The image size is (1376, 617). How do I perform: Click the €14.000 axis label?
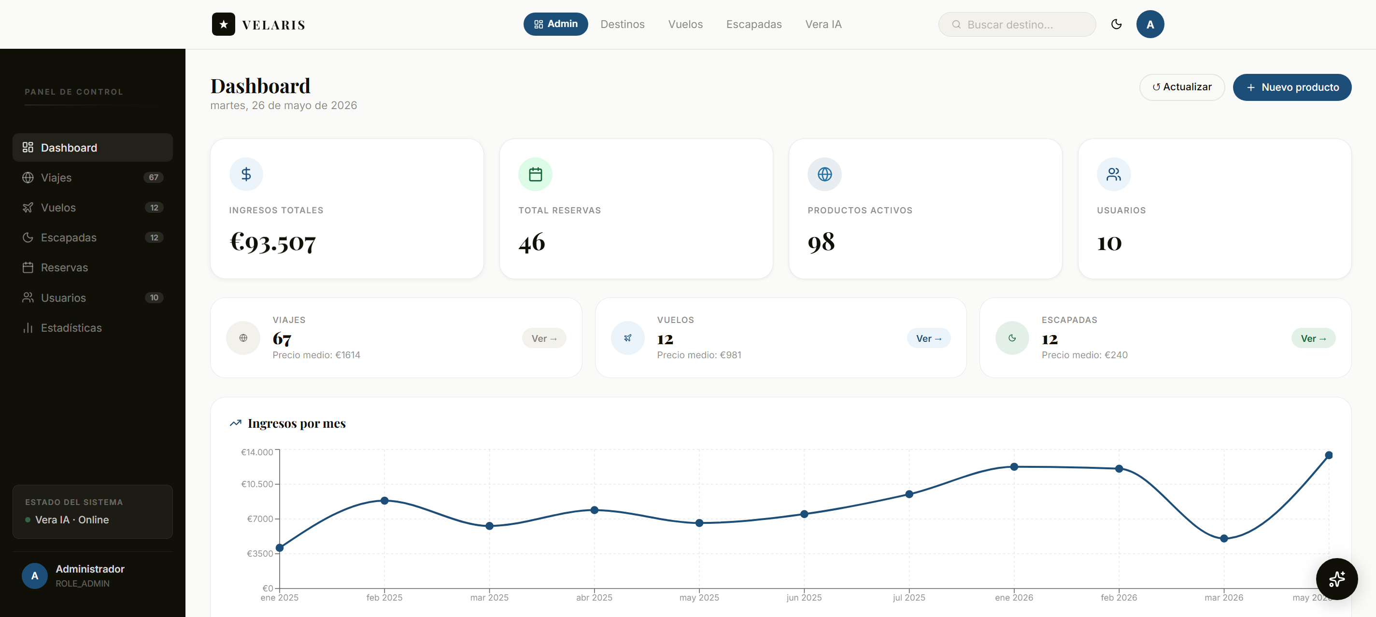click(x=257, y=452)
